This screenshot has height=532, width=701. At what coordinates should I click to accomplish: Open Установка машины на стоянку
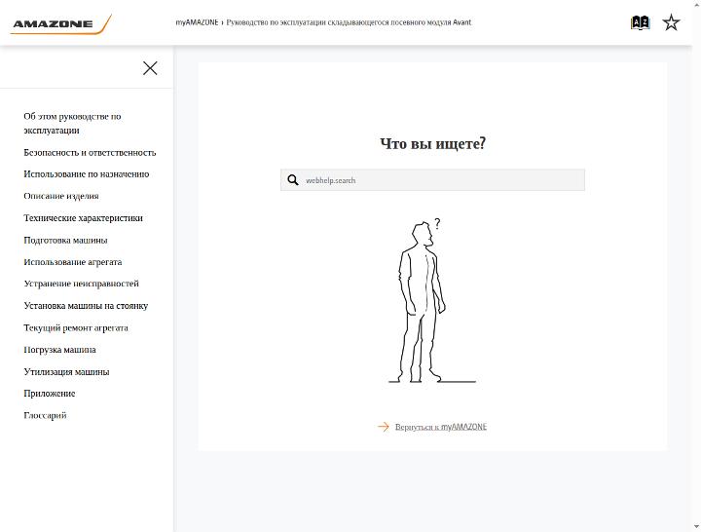pyautogui.click(x=86, y=306)
